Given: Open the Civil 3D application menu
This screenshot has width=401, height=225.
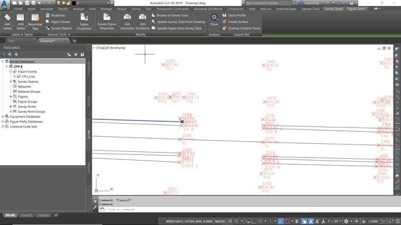Looking at the screenshot, I should tap(5, 4).
